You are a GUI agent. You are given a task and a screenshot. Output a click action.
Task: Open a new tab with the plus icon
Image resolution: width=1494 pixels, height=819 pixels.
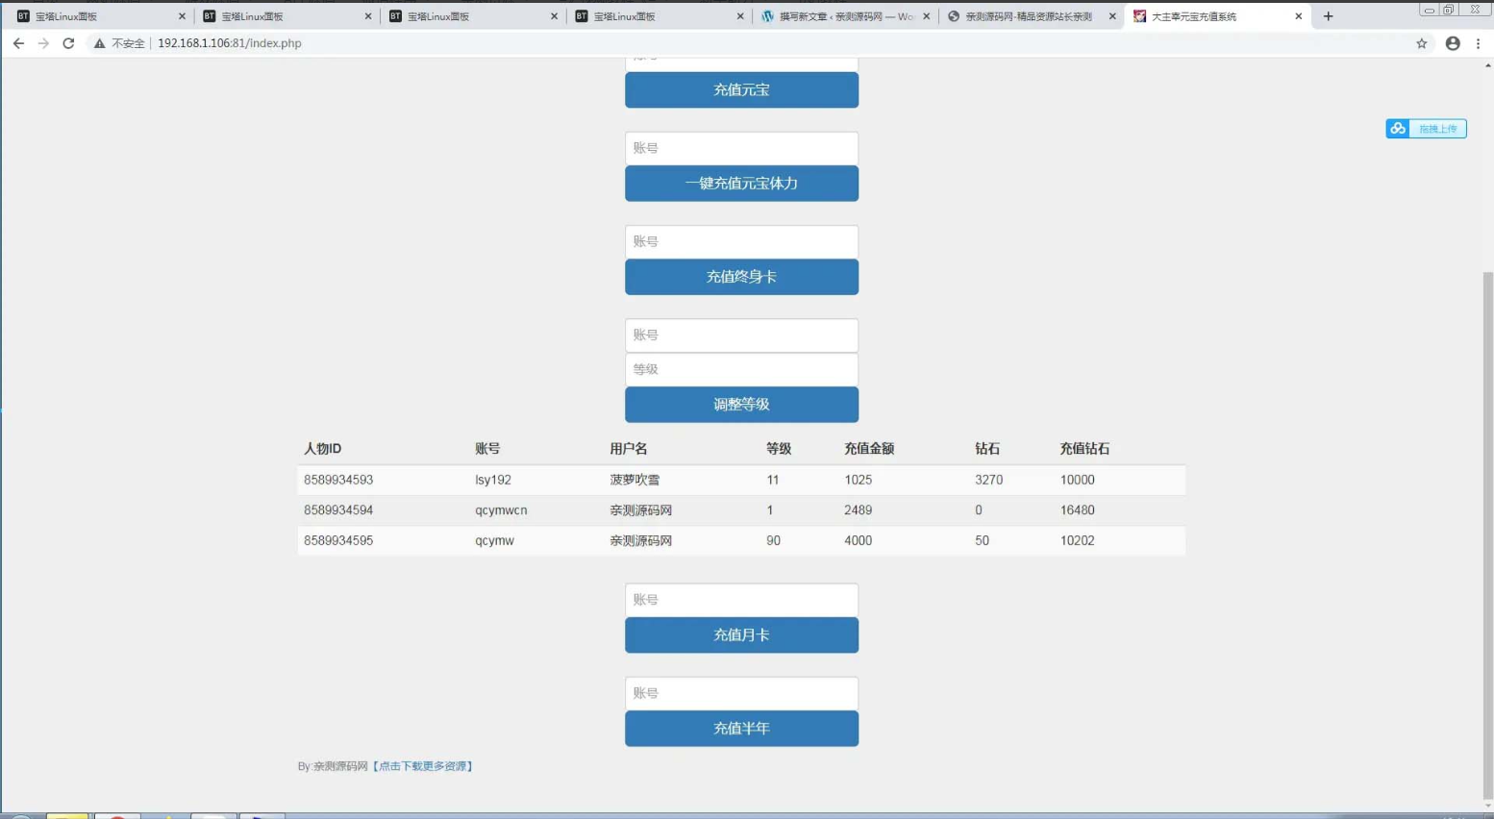tap(1328, 16)
